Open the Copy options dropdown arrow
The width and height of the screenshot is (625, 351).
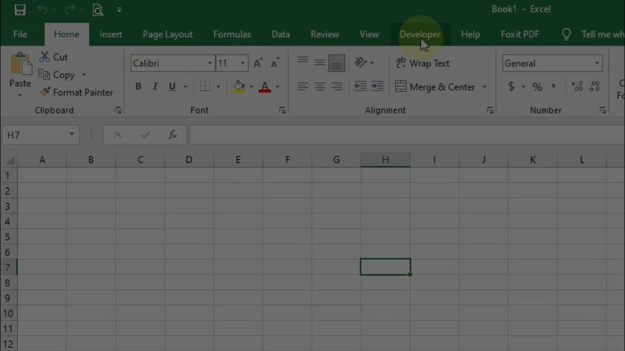[84, 75]
